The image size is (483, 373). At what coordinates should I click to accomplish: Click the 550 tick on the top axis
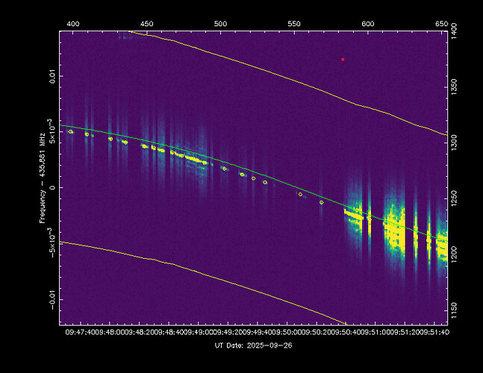point(294,25)
